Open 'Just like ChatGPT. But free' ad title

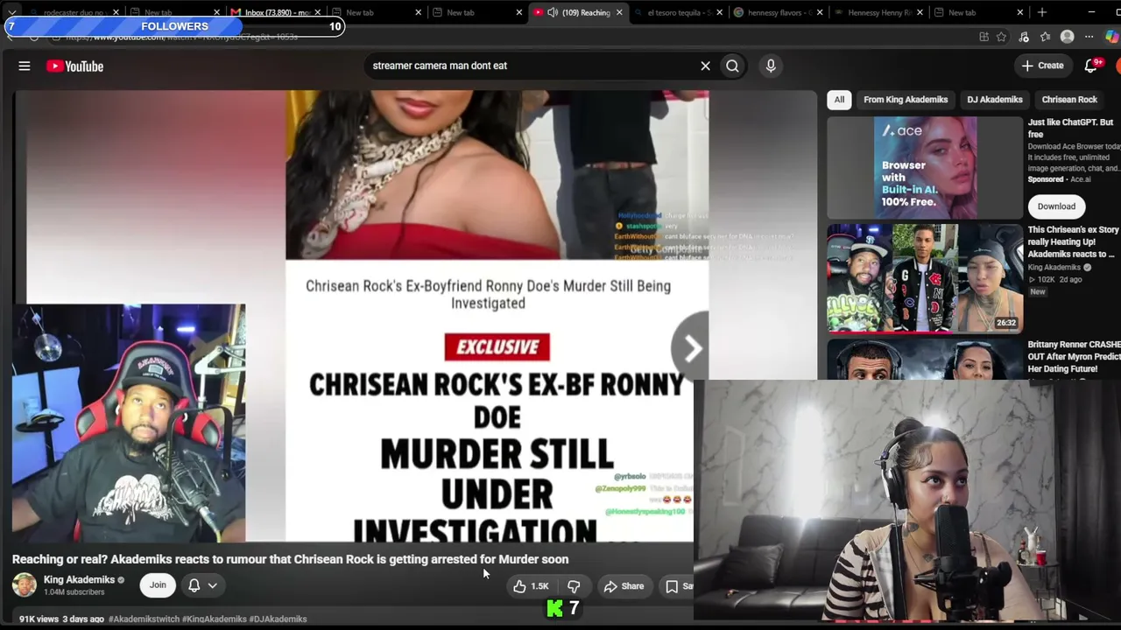tap(1070, 128)
